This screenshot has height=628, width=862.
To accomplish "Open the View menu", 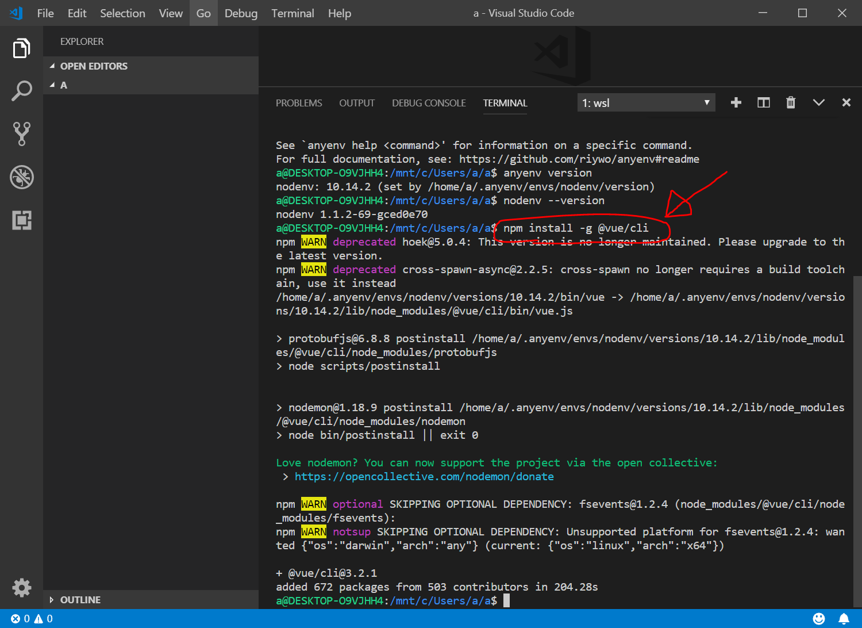I will click(x=171, y=13).
